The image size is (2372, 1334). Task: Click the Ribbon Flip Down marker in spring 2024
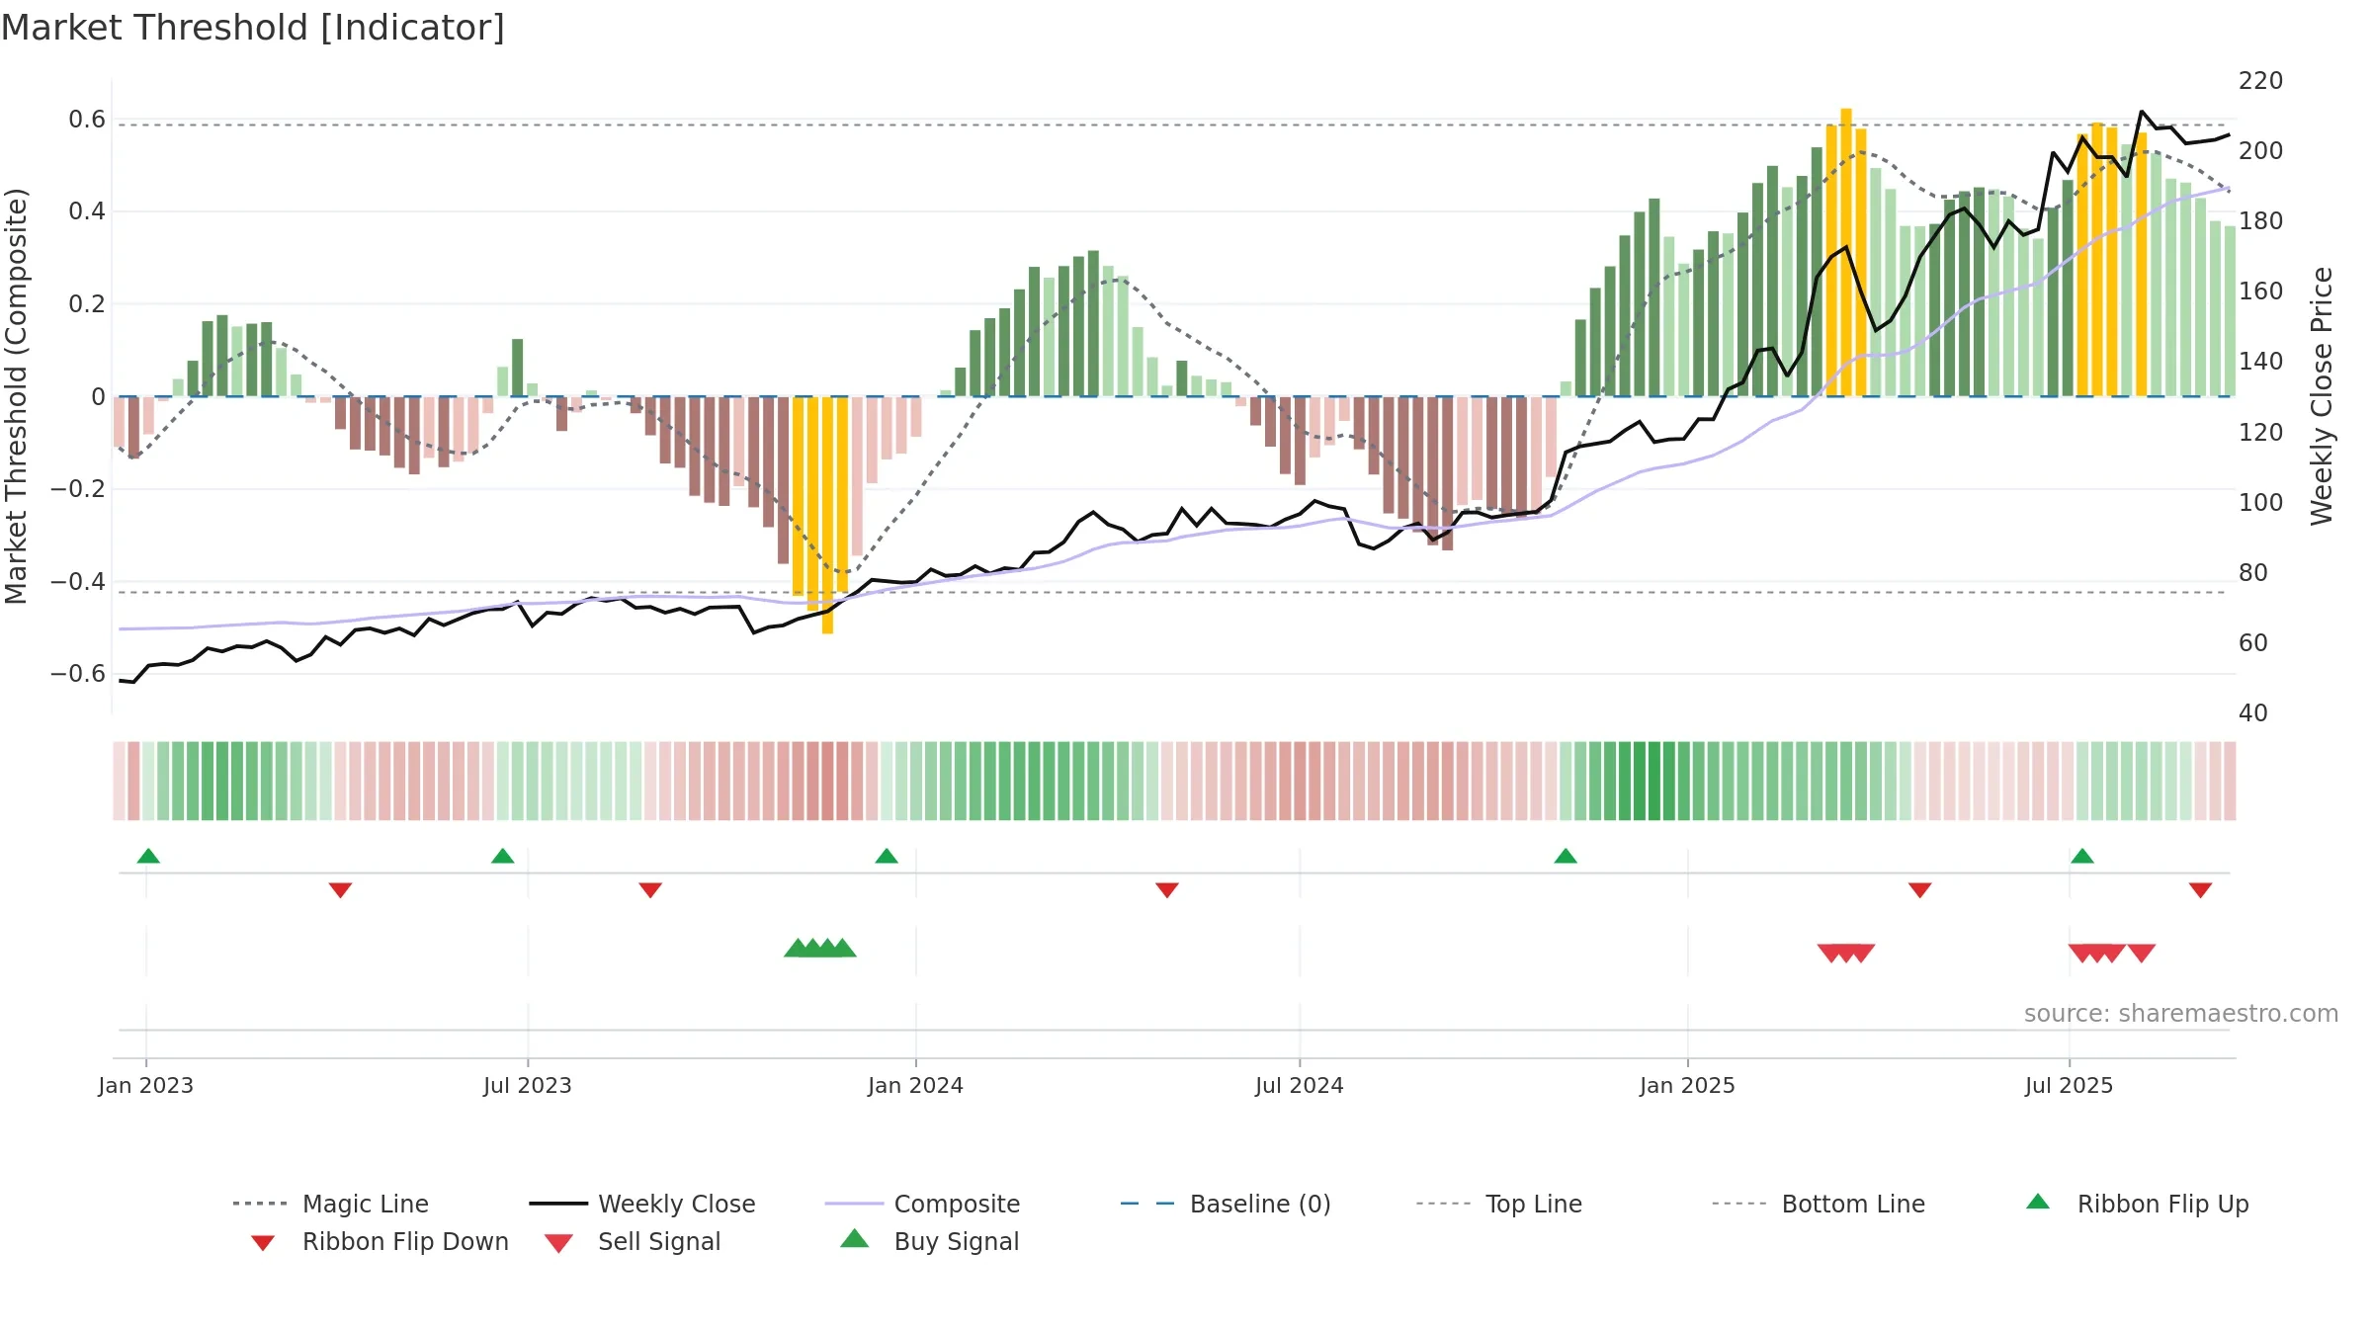[x=1167, y=890]
